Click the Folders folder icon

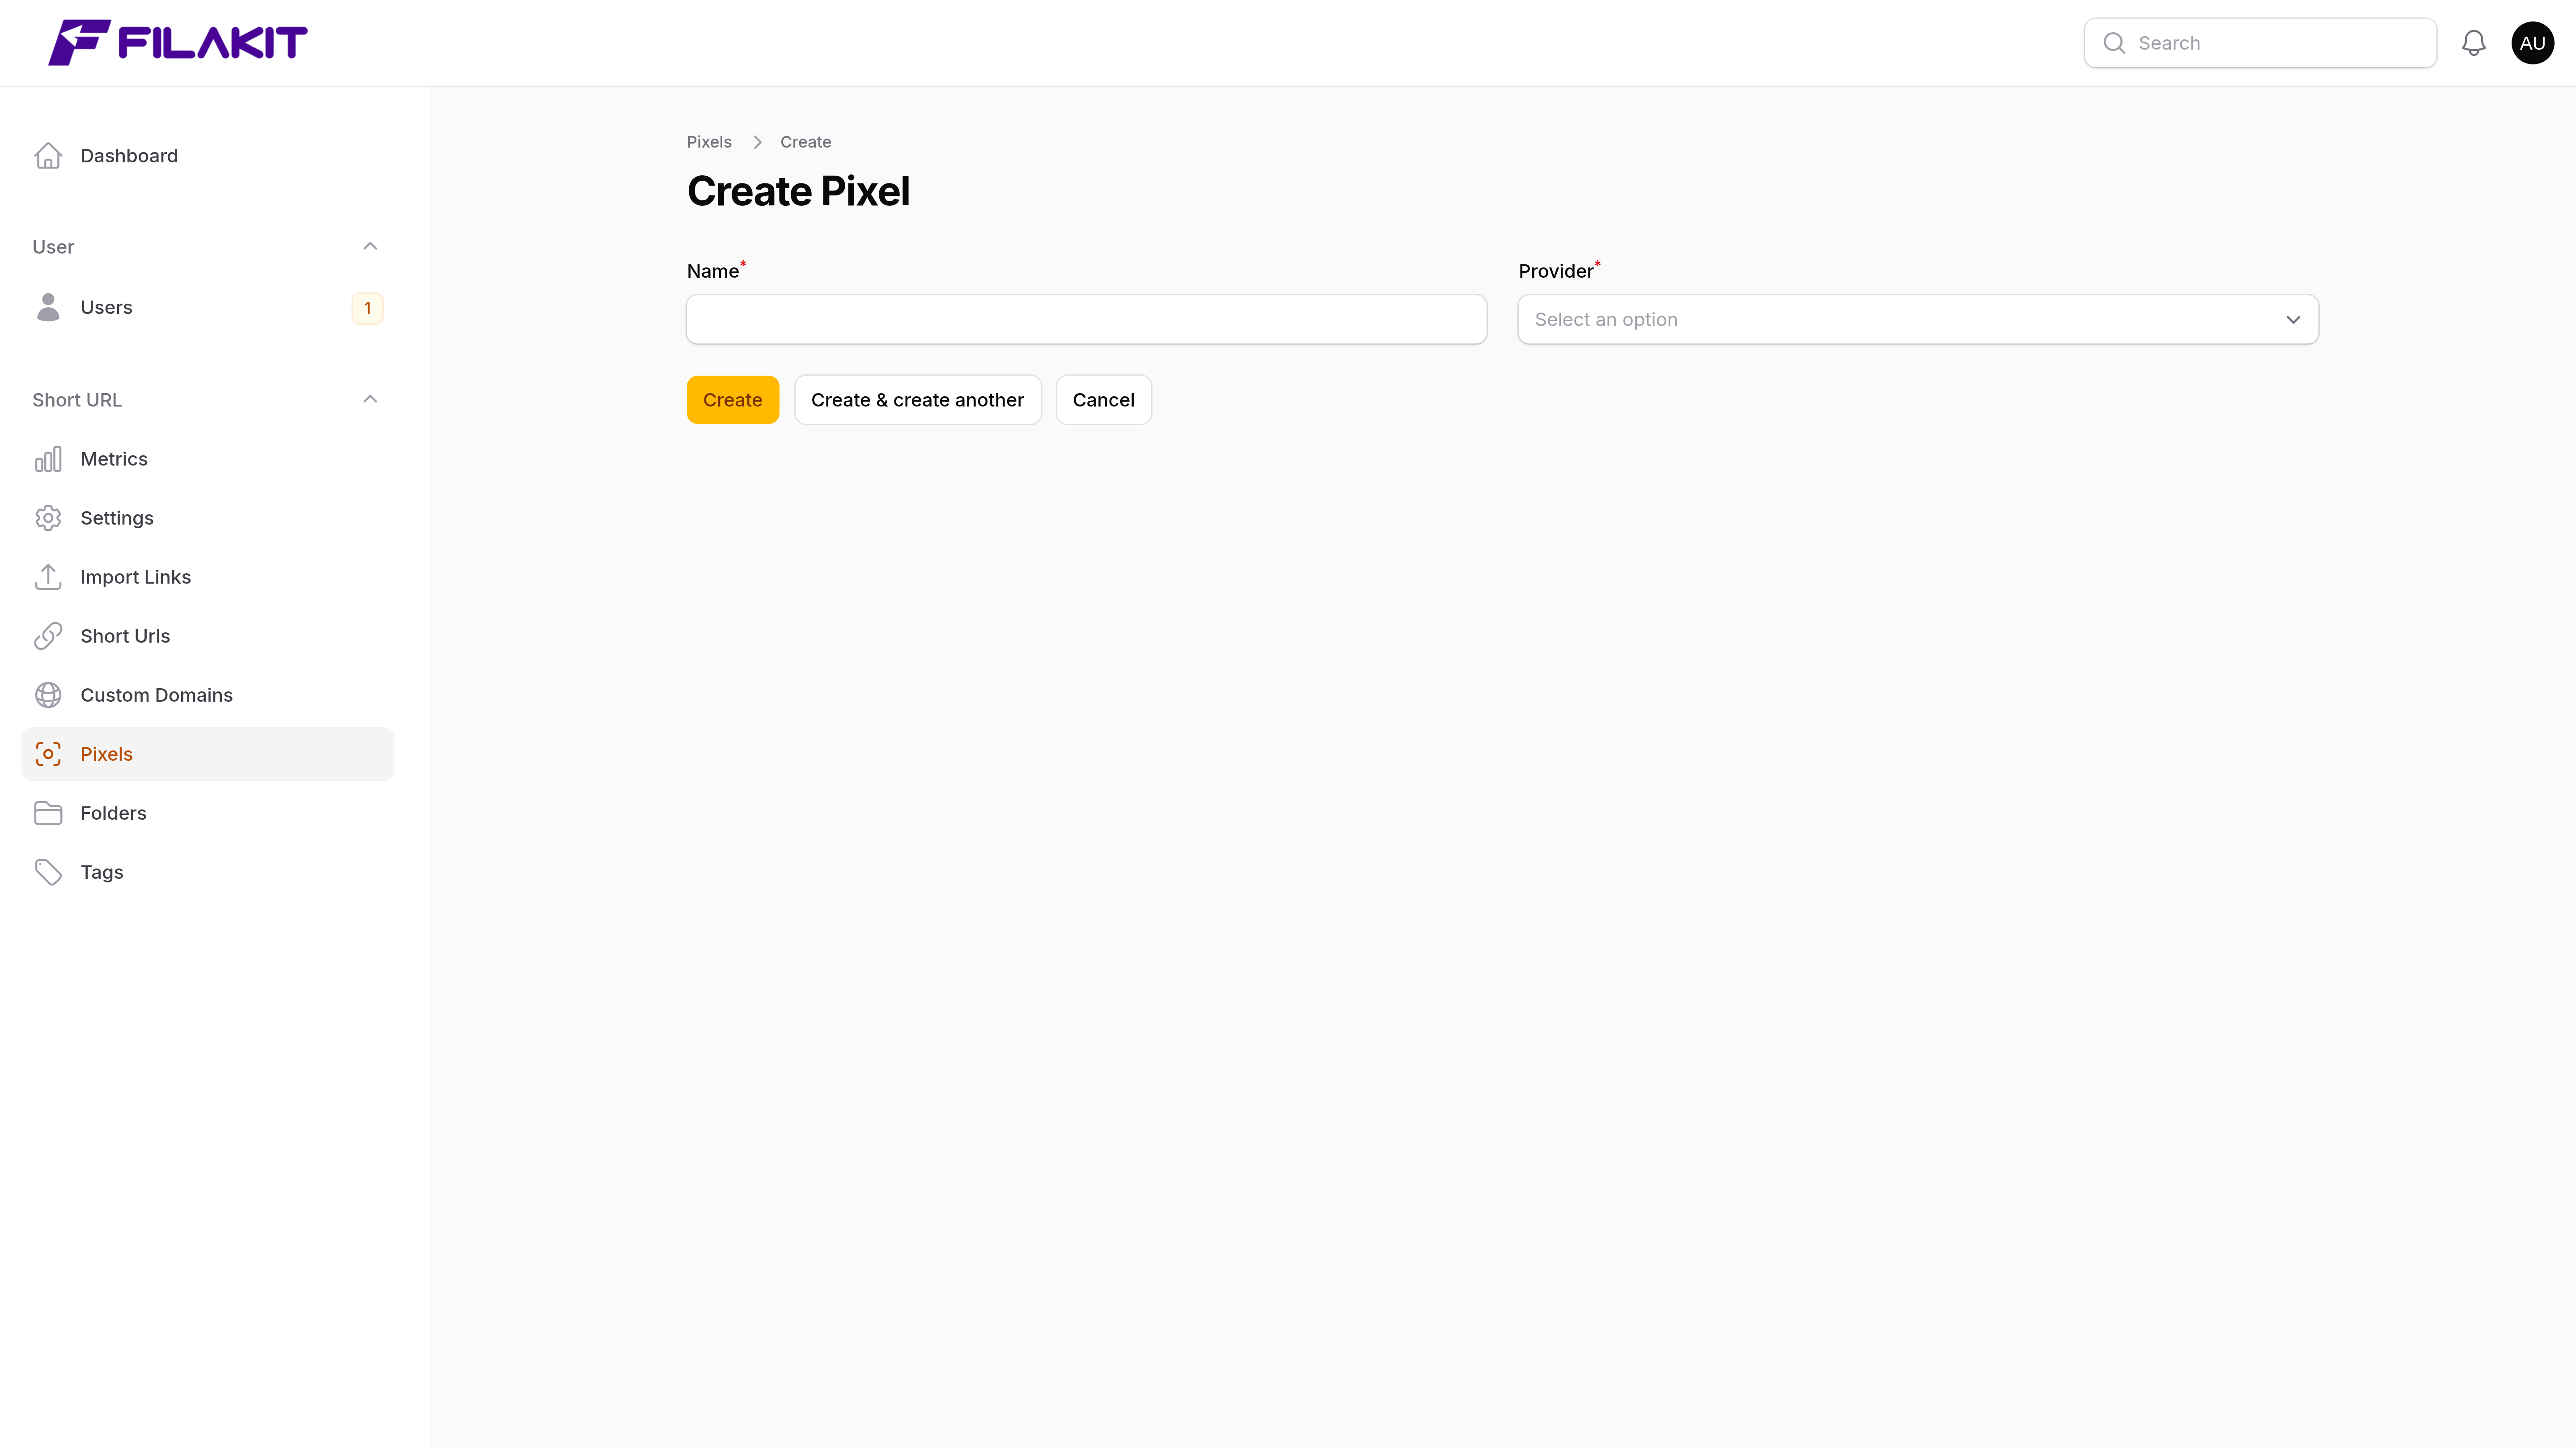[x=48, y=813]
